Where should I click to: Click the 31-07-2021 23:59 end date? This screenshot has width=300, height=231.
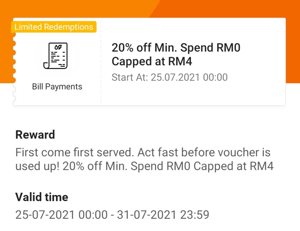point(163,215)
